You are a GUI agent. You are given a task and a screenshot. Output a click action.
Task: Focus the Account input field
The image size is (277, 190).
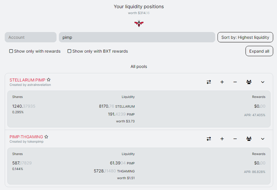[x=31, y=37]
